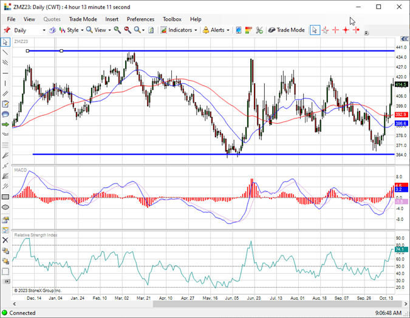
Task: Click the blue 386.6 moving average label
Action: [x=401, y=123]
